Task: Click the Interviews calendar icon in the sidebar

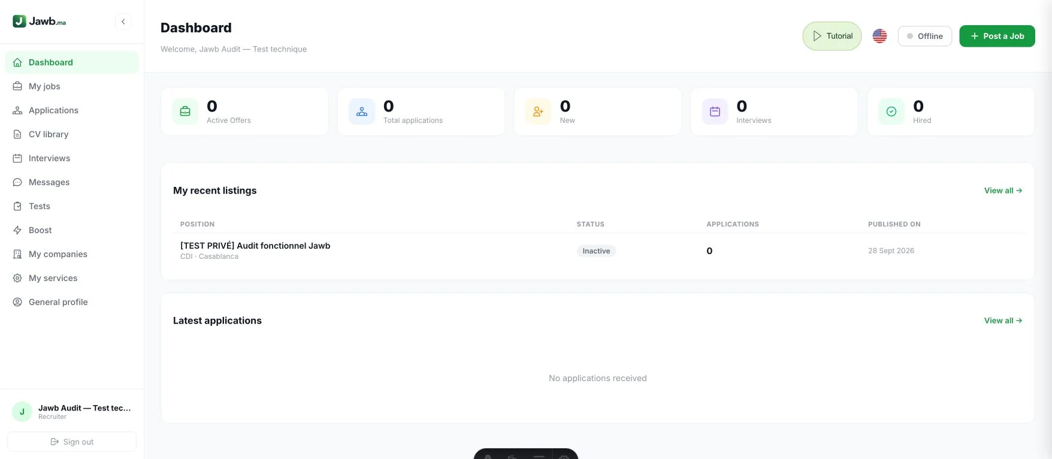Action: 17,158
